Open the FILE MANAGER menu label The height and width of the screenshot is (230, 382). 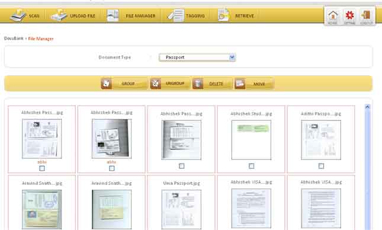[x=140, y=16]
